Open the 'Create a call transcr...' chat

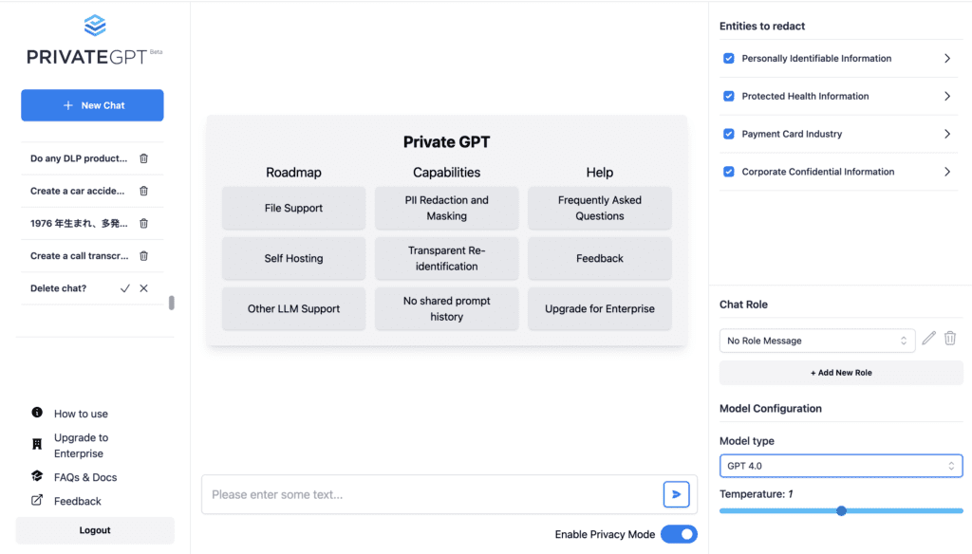(x=80, y=256)
